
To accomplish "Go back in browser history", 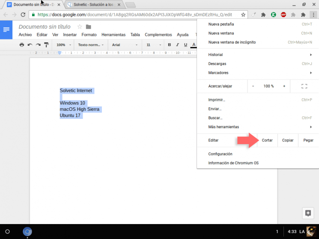I will [x=6, y=15].
